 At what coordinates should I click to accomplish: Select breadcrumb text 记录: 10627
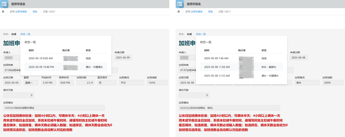click(x=49, y=12)
